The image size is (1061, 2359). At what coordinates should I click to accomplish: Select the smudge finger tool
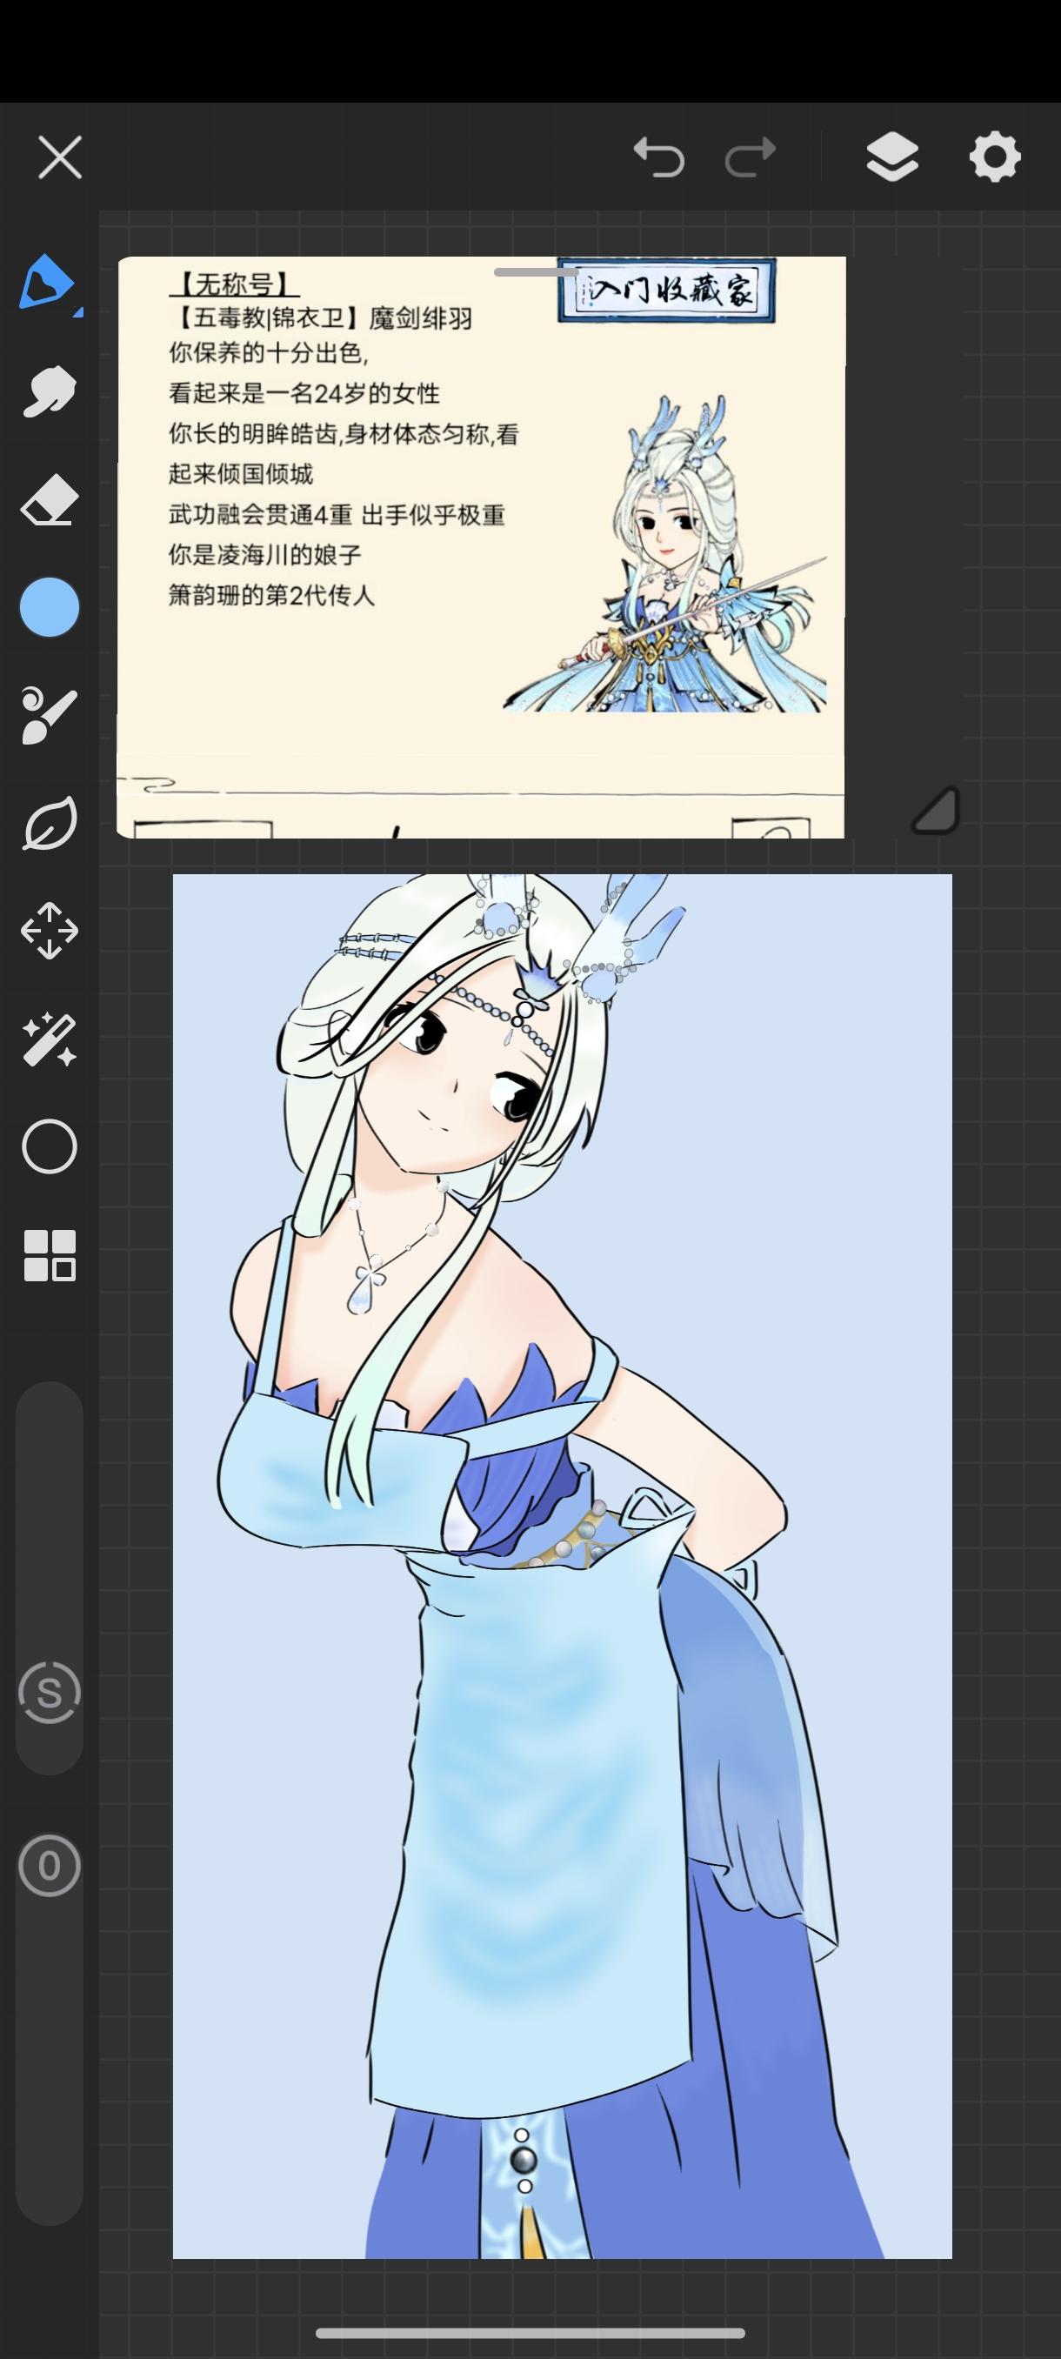click(x=49, y=391)
